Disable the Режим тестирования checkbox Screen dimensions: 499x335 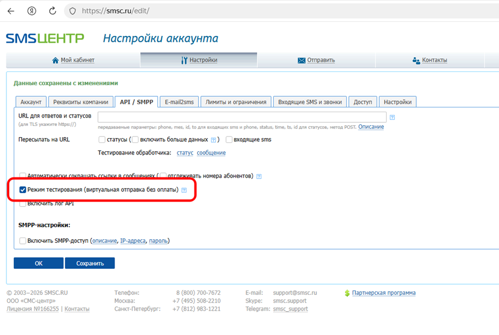click(x=23, y=189)
